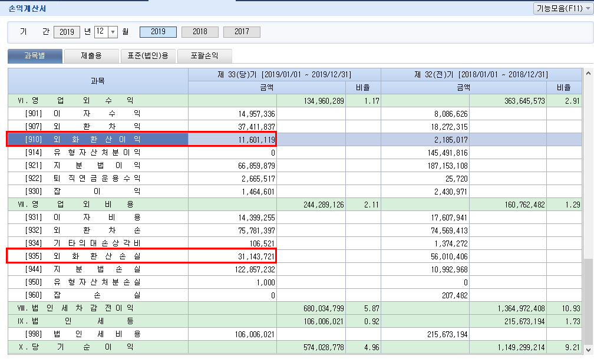Select the 2018 year button
This screenshot has height=359, width=594.
tap(200, 32)
